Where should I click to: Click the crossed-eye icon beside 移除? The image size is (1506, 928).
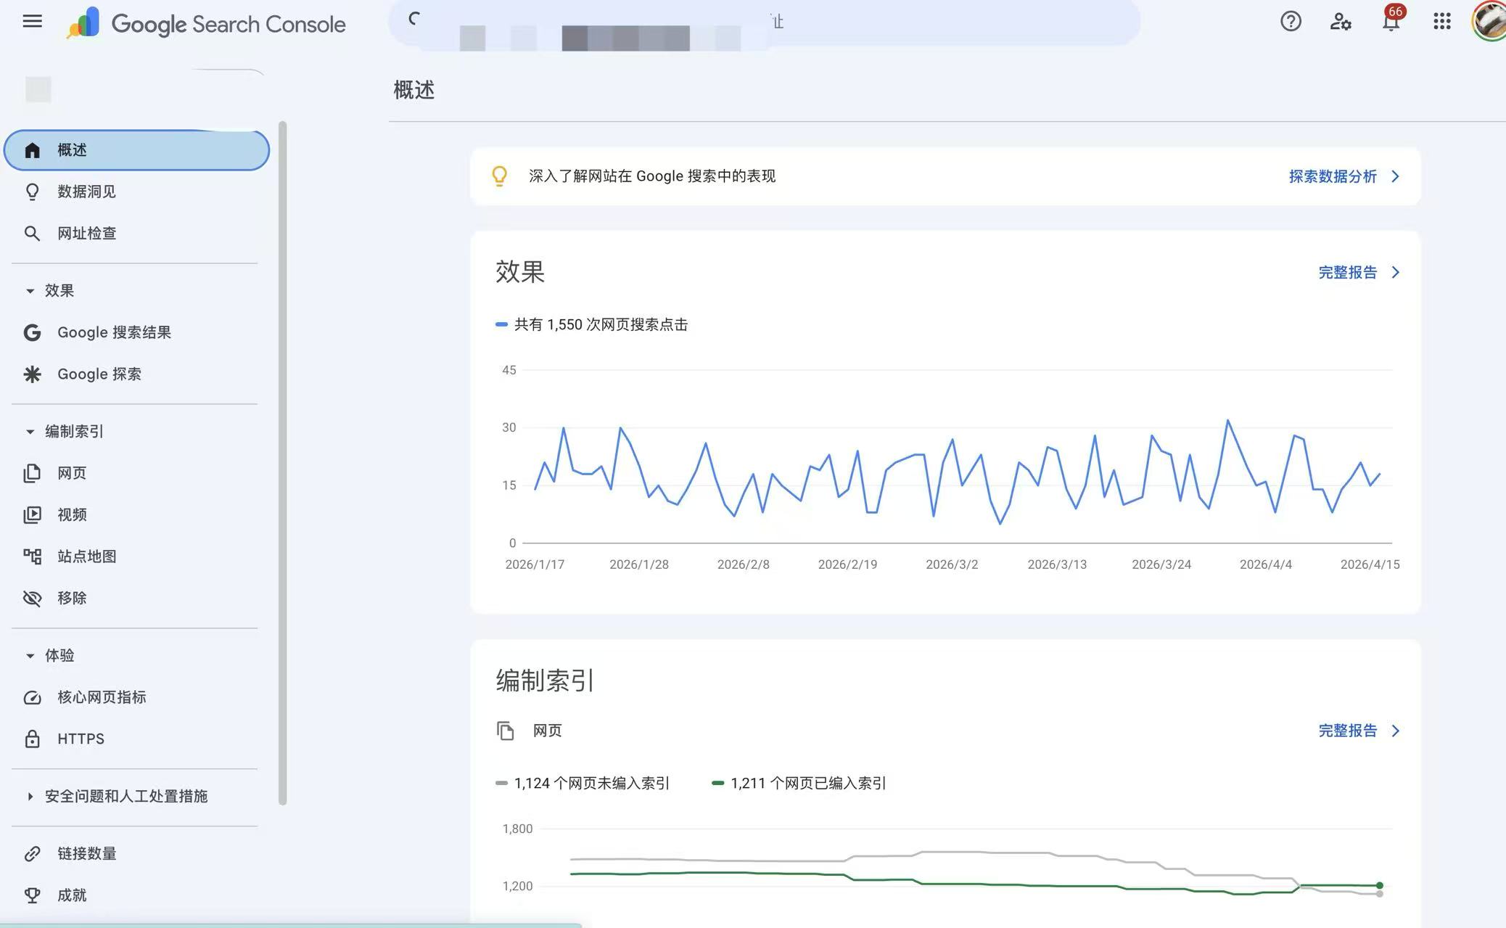coord(32,598)
